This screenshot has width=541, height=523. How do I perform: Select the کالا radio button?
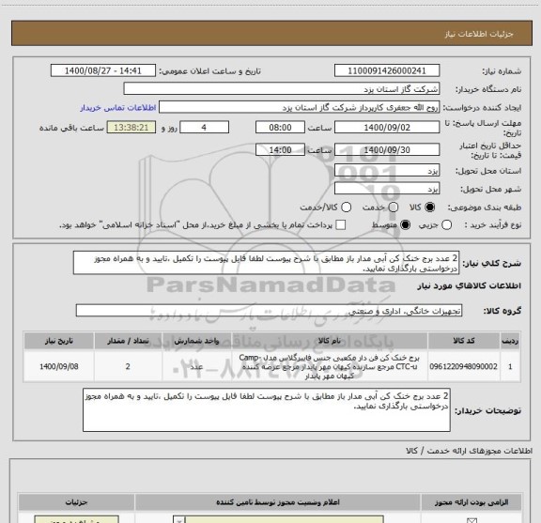(430, 207)
